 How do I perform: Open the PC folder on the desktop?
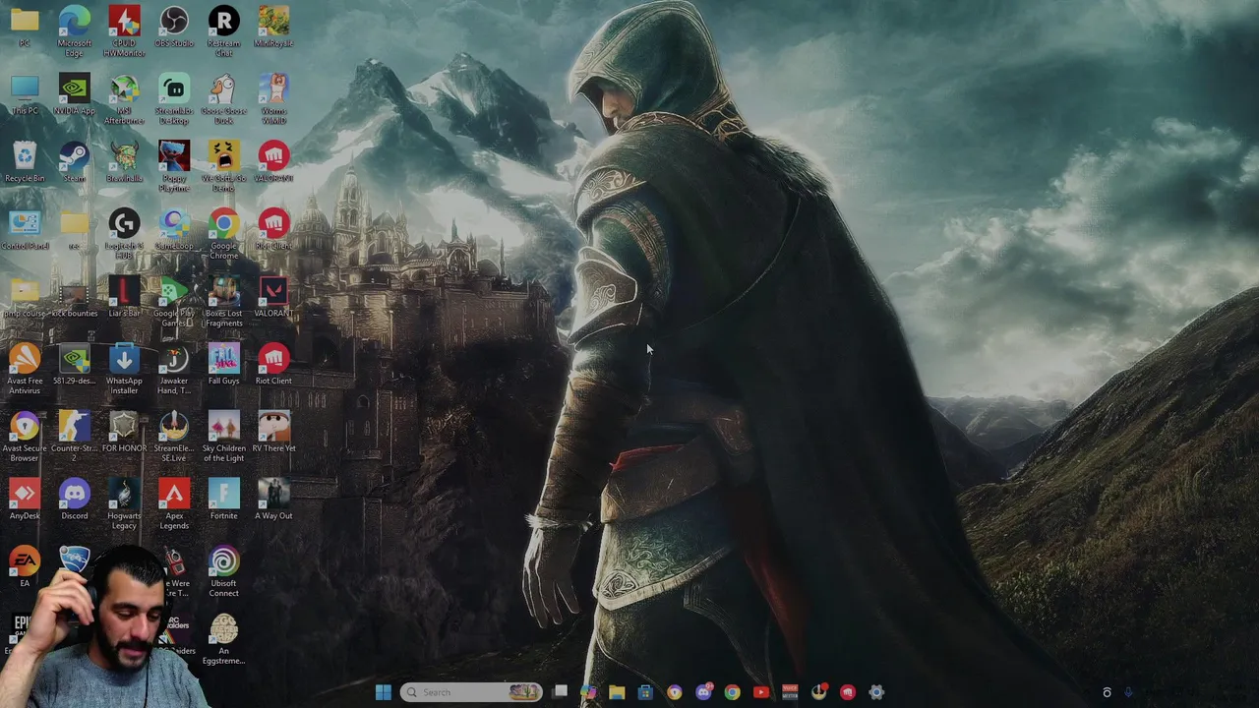click(25, 27)
